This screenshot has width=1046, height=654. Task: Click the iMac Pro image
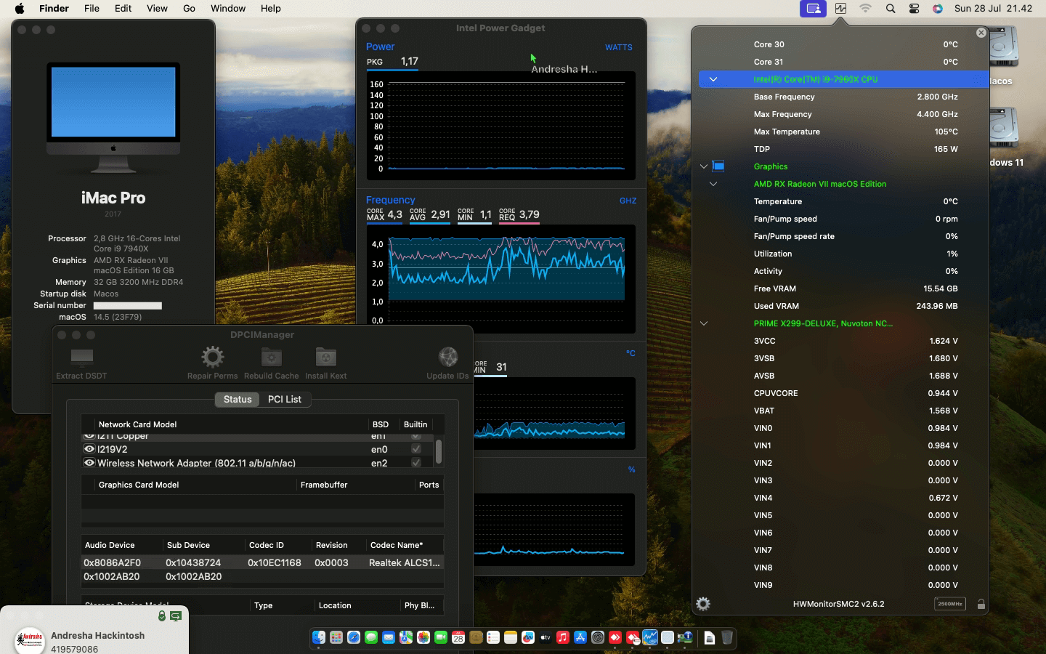tap(113, 117)
